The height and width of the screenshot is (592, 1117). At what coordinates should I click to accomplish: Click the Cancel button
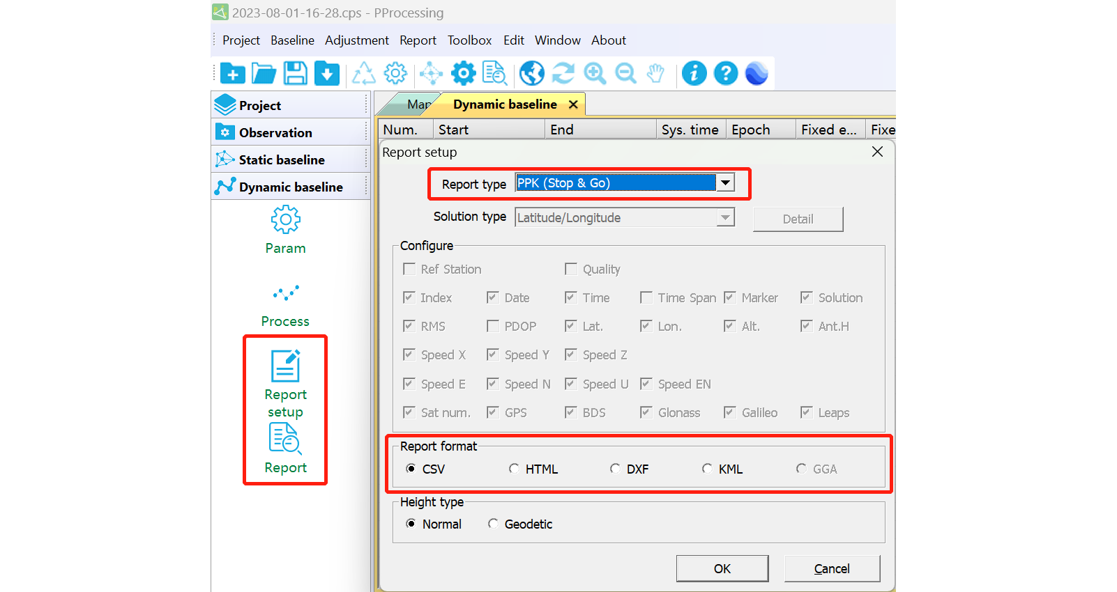point(831,568)
